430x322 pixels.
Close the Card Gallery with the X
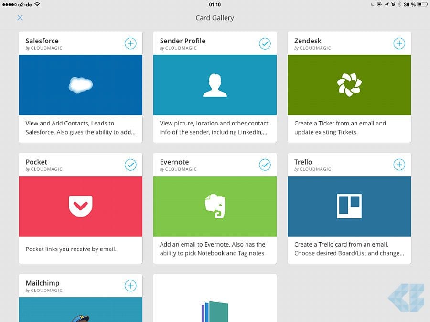[20, 18]
